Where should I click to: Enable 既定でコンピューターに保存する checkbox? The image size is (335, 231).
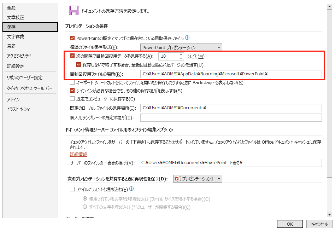(x=72, y=99)
